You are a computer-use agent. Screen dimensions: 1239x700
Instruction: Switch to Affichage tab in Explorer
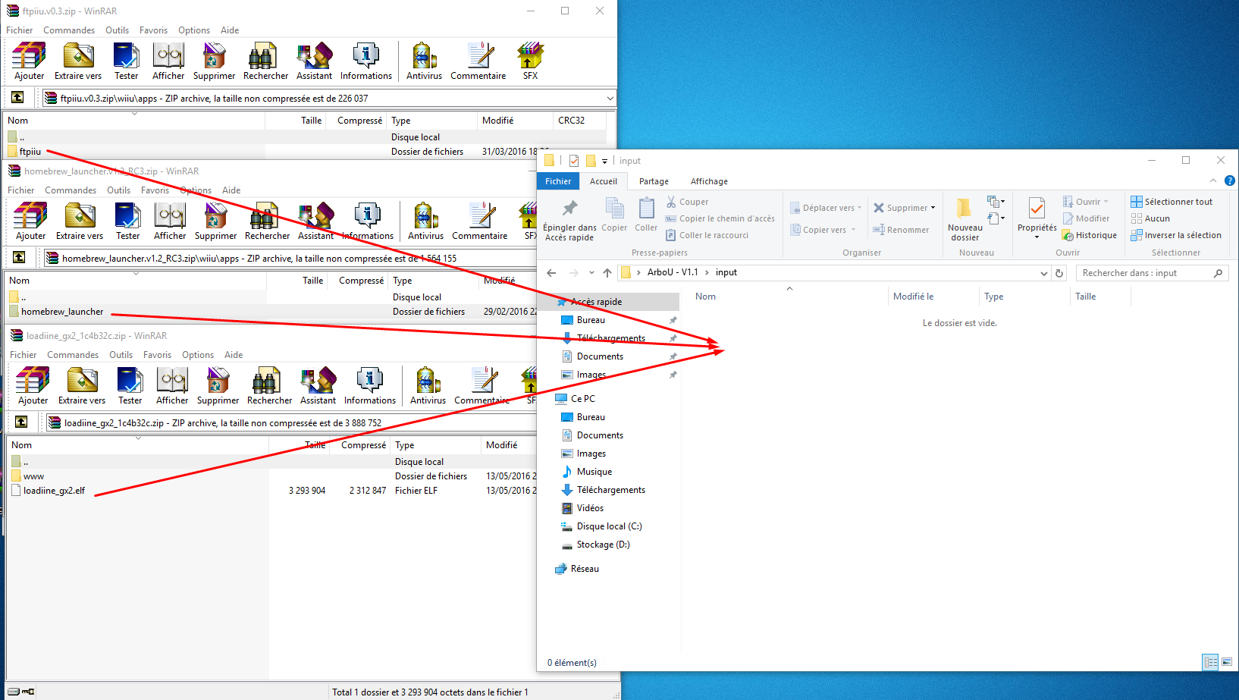click(709, 181)
